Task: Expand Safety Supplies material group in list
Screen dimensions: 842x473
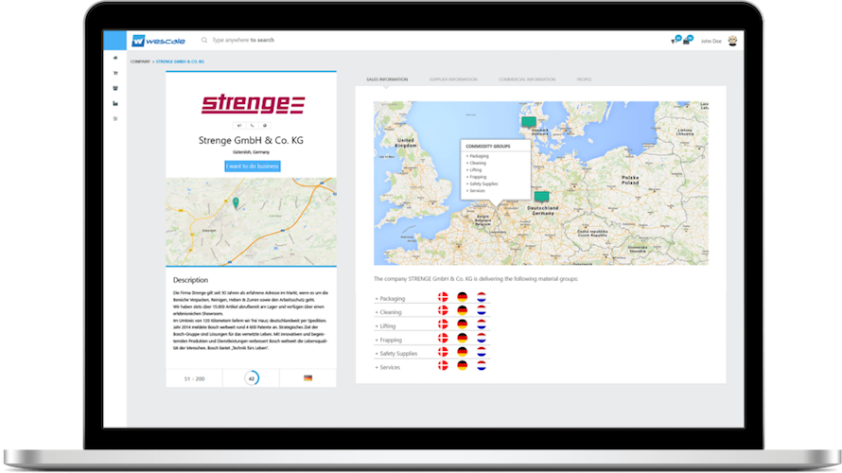Action: pos(395,354)
